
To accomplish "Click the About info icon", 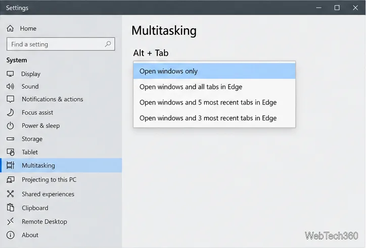I will [10, 235].
